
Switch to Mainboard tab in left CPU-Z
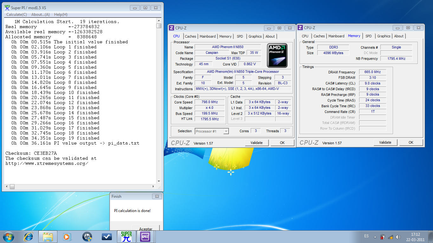click(x=208, y=36)
